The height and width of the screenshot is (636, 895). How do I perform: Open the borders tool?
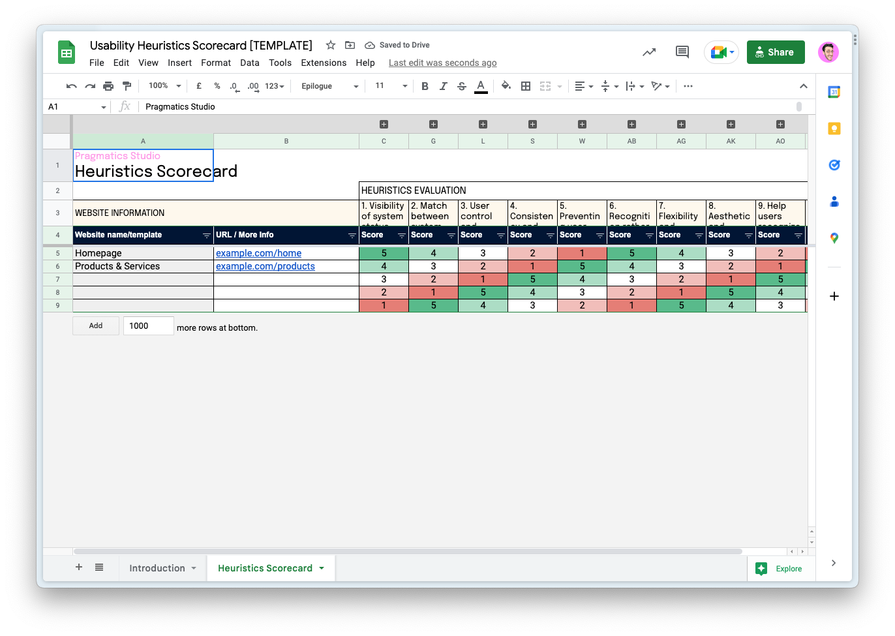tap(526, 86)
